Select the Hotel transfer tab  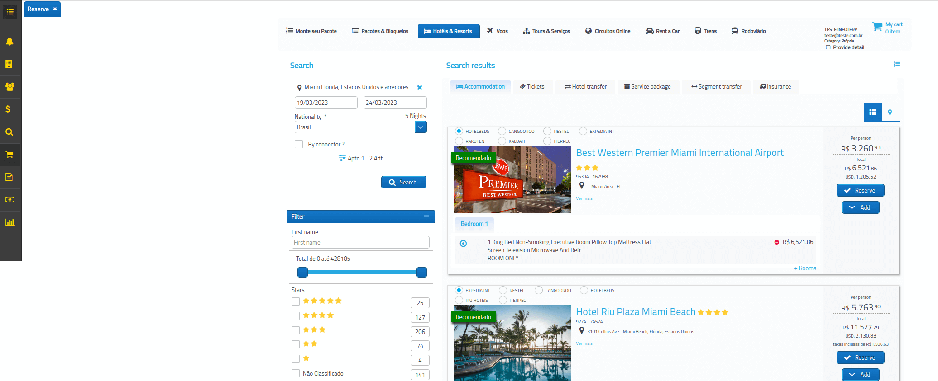[586, 86]
